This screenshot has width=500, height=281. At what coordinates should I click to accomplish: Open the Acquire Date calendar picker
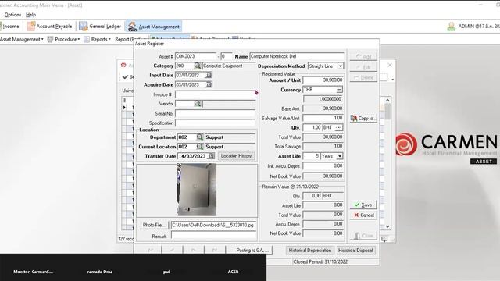click(x=209, y=85)
